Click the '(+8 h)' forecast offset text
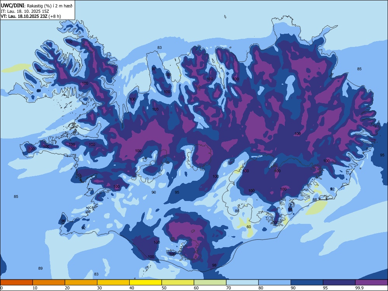This screenshot has height=291, width=388. pyautogui.click(x=55, y=16)
